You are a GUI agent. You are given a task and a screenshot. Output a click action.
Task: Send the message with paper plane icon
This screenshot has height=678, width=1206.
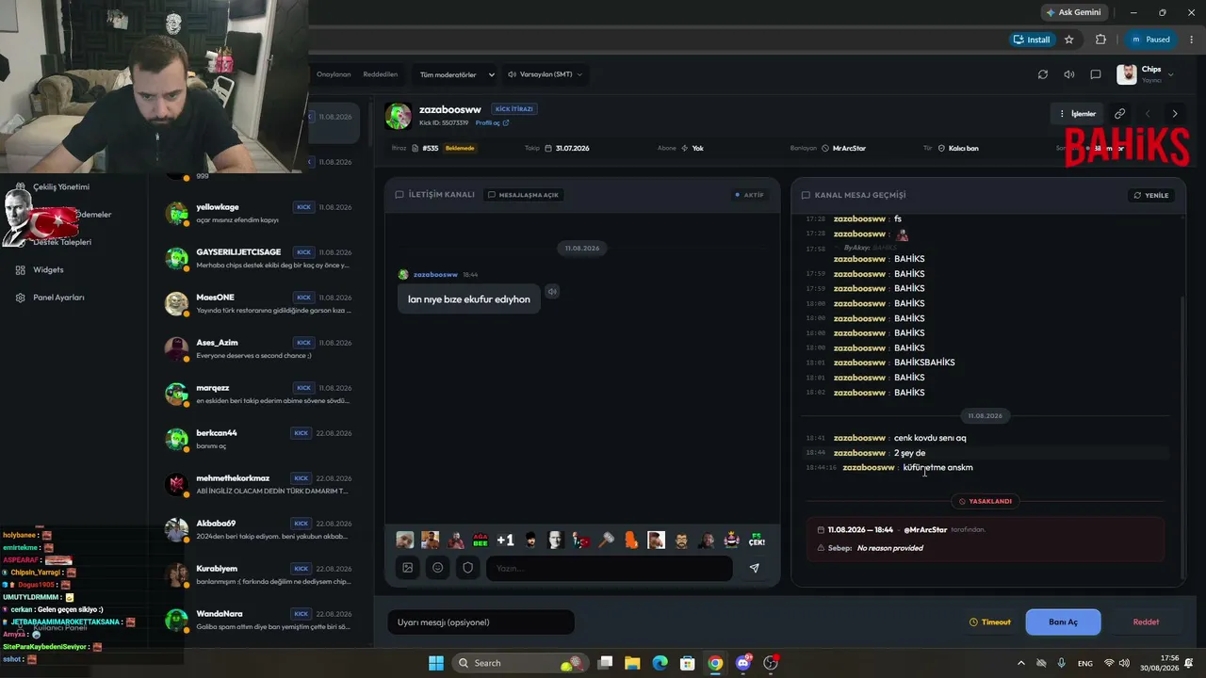(x=754, y=568)
